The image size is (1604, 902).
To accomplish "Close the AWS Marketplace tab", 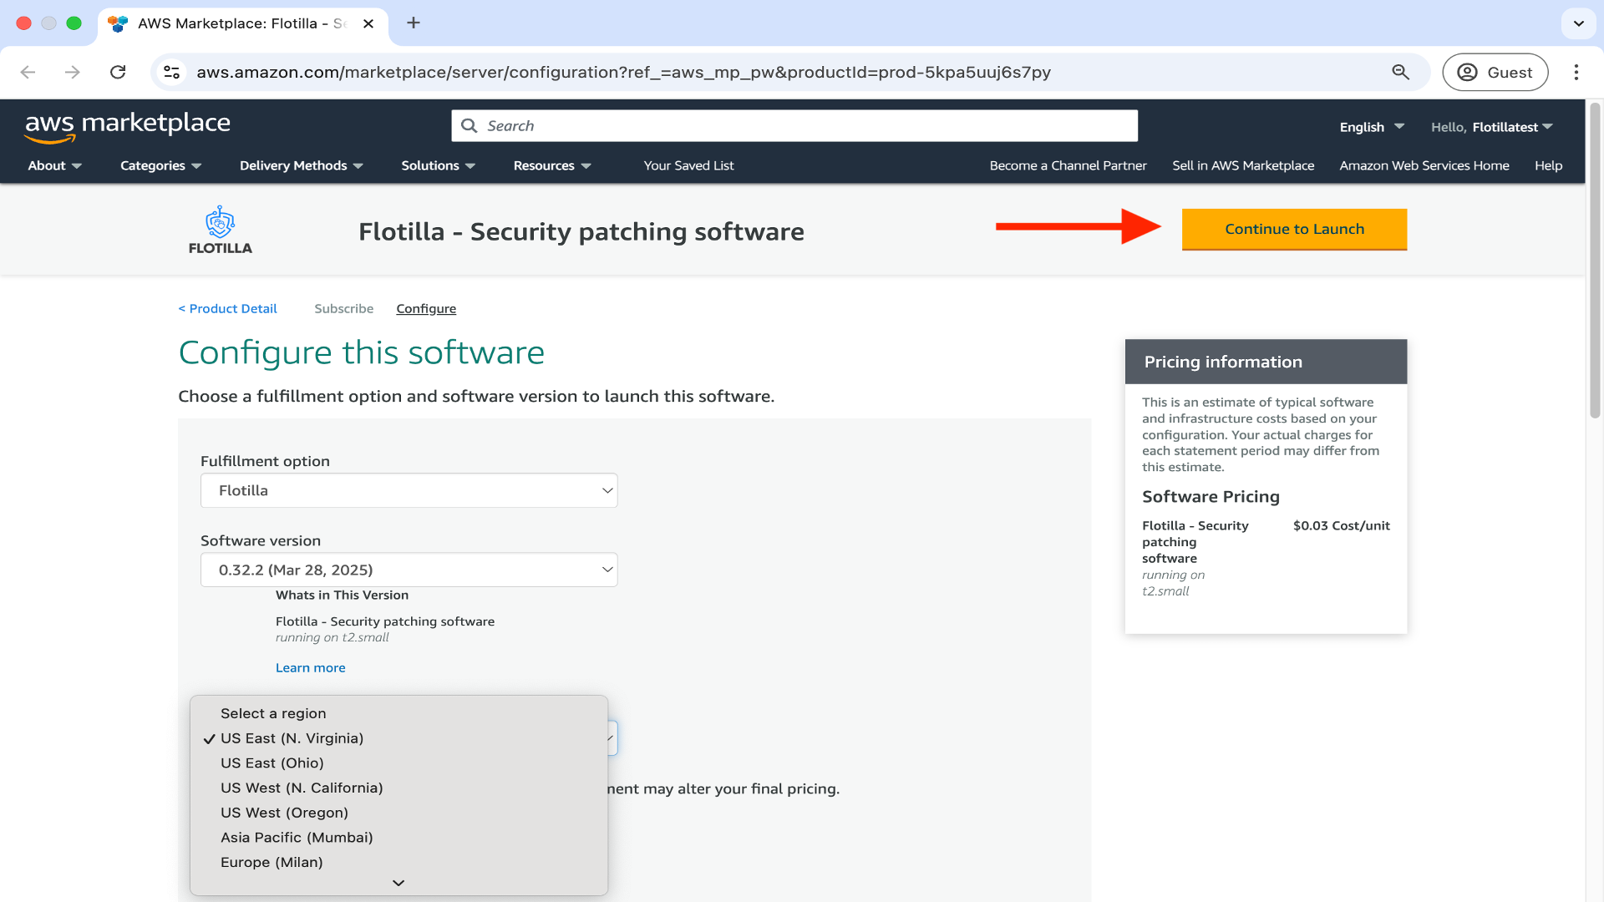I will pyautogui.click(x=368, y=23).
